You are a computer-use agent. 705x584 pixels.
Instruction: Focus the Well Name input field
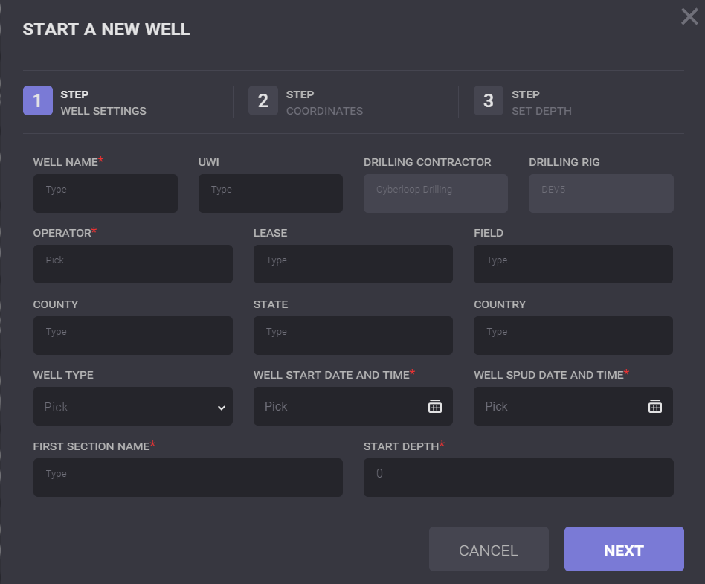pyautogui.click(x=106, y=193)
